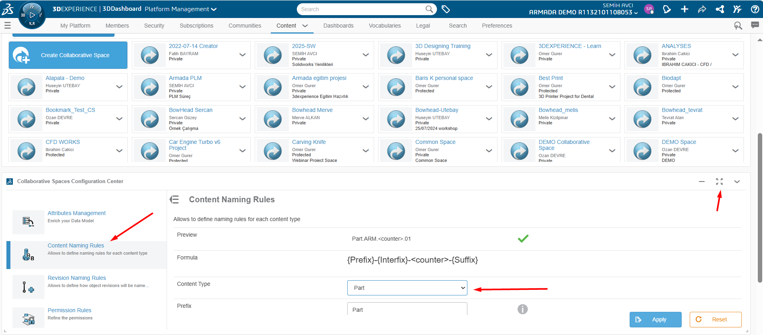Open the Vocabularies tab
Screen dimensions: 763x335
coord(385,26)
